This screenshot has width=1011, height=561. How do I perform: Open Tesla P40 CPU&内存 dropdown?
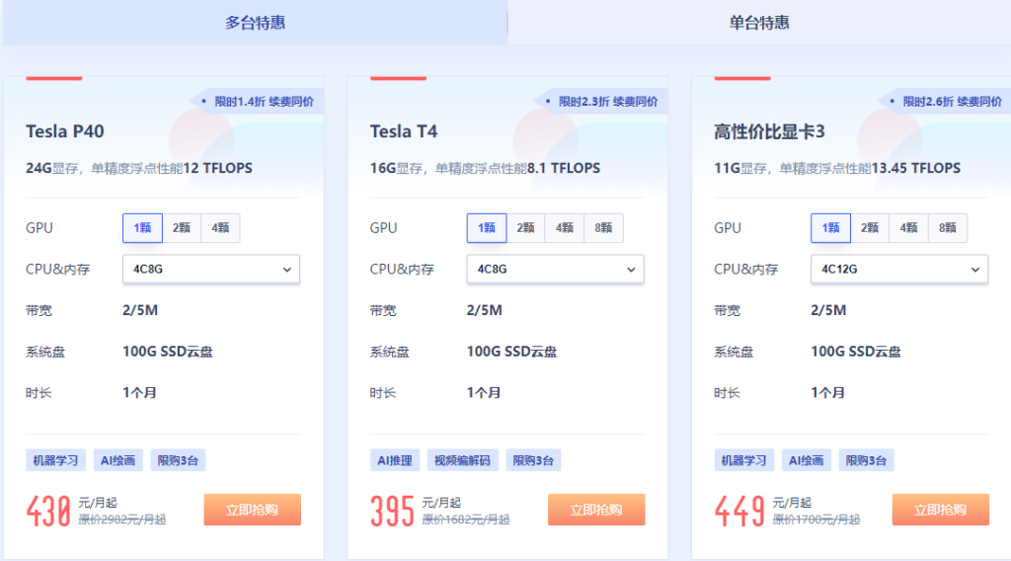(x=210, y=269)
